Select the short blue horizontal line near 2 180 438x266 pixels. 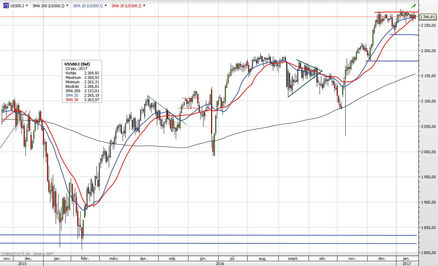[x=392, y=61]
